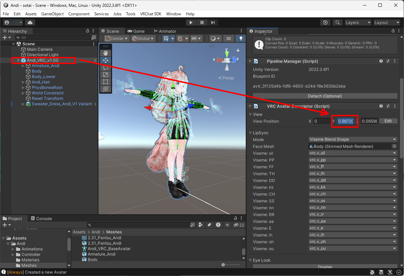
Task: Select Body_Lower in Hierarchy
Action: [43, 77]
